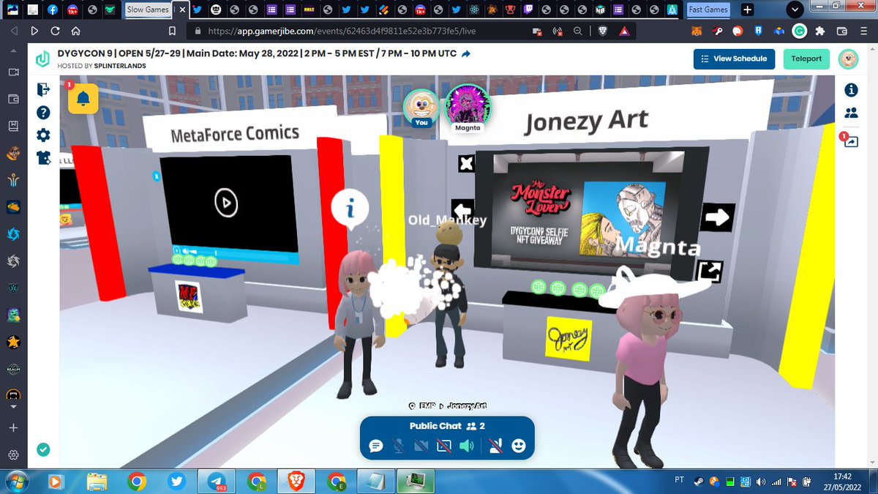Open Twitter from the taskbar

[x=176, y=481]
